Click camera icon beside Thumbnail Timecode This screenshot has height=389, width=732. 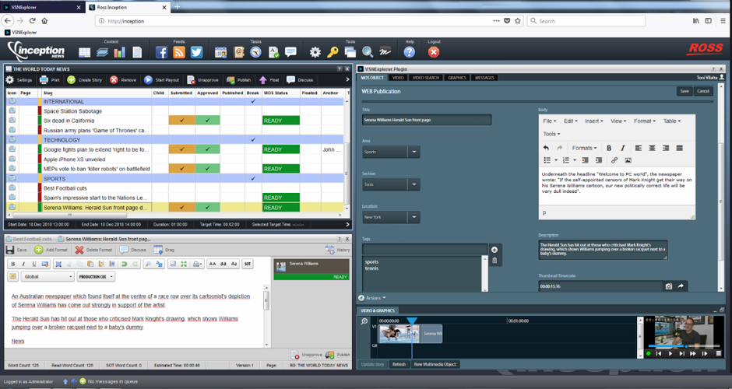coord(668,286)
